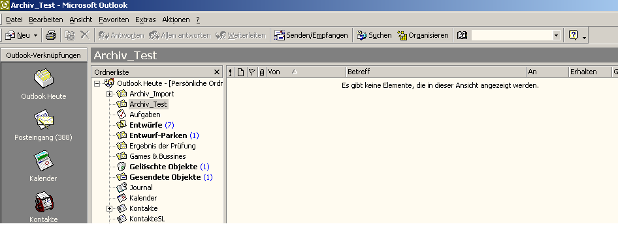Click the Print icon in toolbar
618x250 pixels.
pyautogui.click(x=51, y=35)
